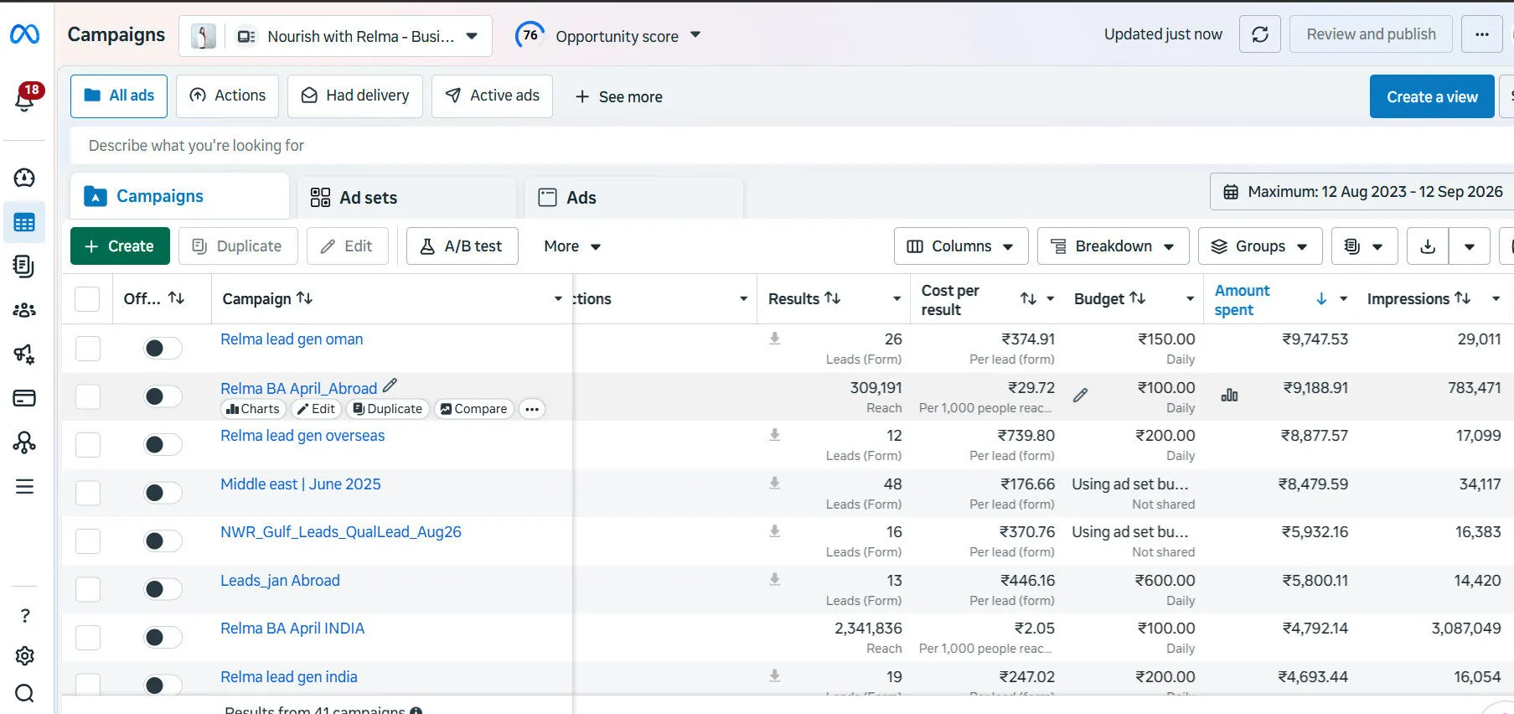Open Ads reporting icon in sidebar
The image size is (1514, 714).
[24, 266]
